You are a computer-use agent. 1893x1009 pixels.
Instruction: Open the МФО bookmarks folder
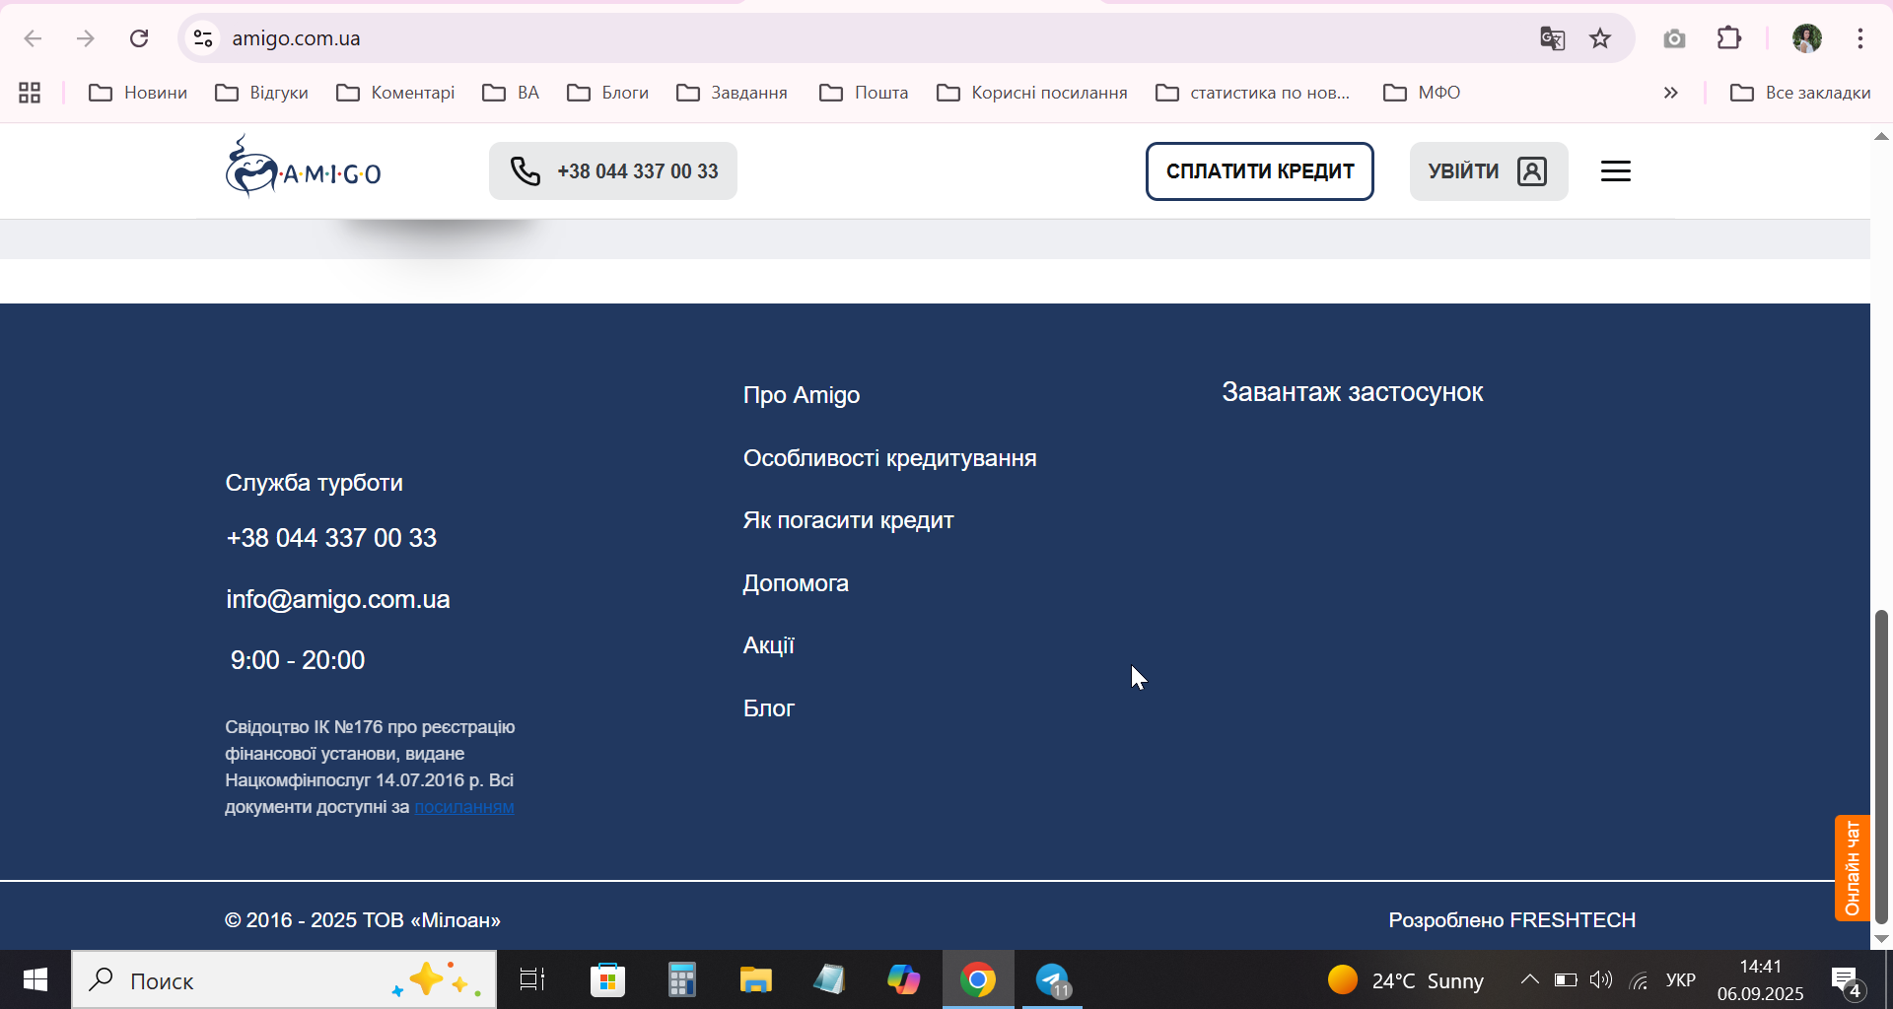pos(1422,93)
